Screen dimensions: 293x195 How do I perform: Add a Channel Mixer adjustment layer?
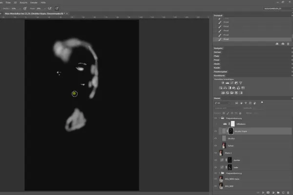[x=238, y=88]
